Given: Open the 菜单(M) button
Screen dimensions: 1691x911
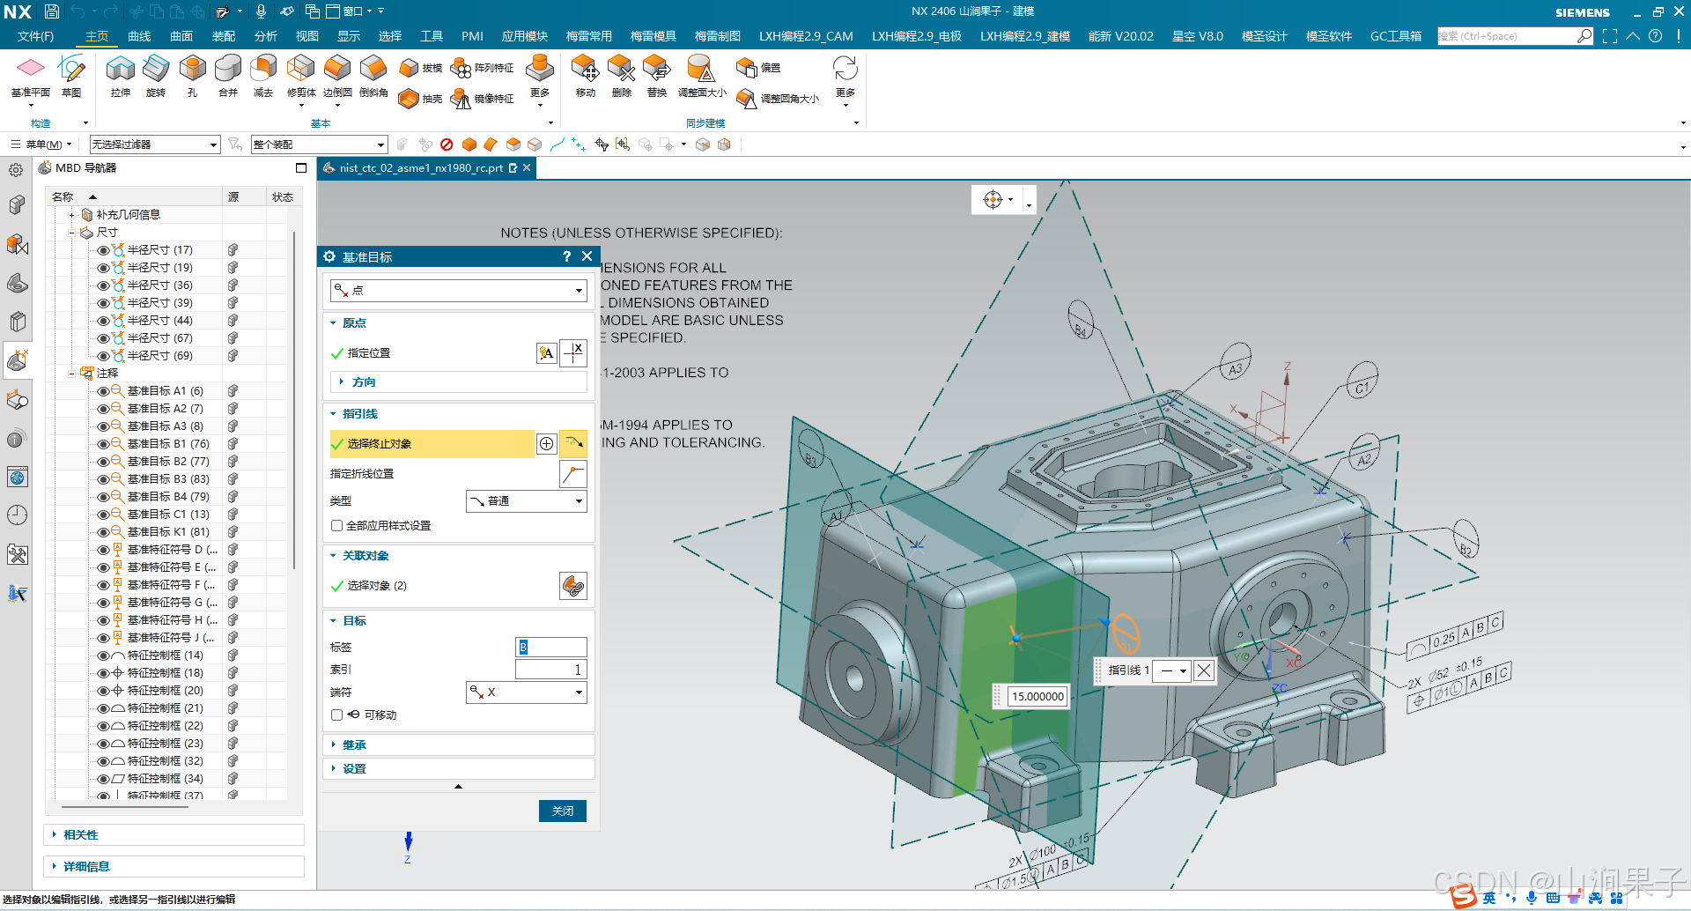Looking at the screenshot, I should pyautogui.click(x=41, y=144).
